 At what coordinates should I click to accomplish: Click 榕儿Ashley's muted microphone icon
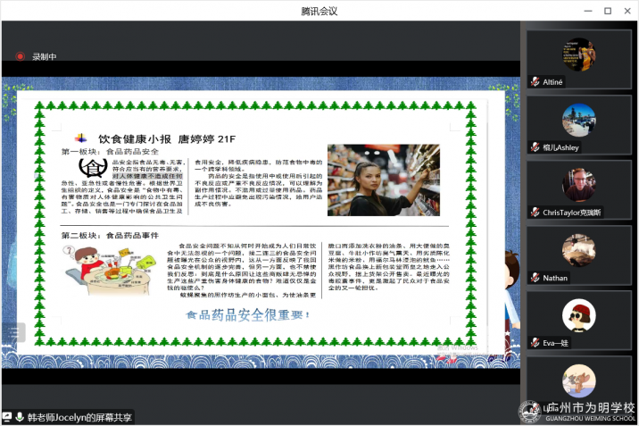[535, 147]
